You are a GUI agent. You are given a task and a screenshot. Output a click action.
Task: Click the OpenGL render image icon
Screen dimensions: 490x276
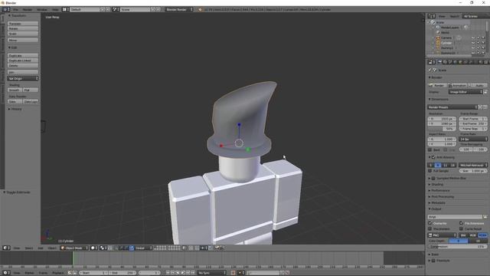pos(217,248)
